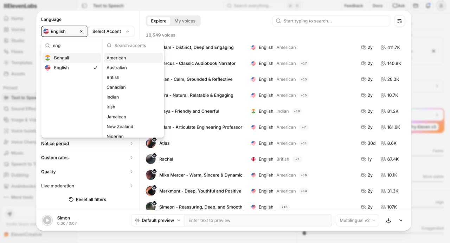Pick the Canadian accent option
The height and width of the screenshot is (243, 450).
134,87
